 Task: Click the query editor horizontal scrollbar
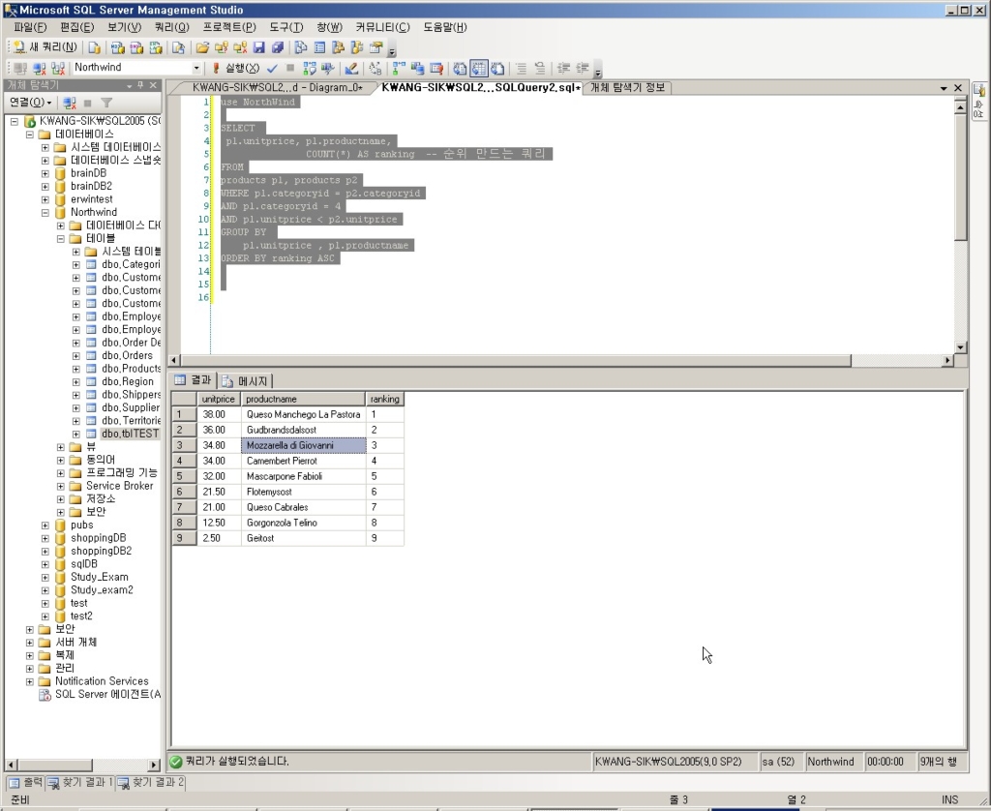[560, 360]
